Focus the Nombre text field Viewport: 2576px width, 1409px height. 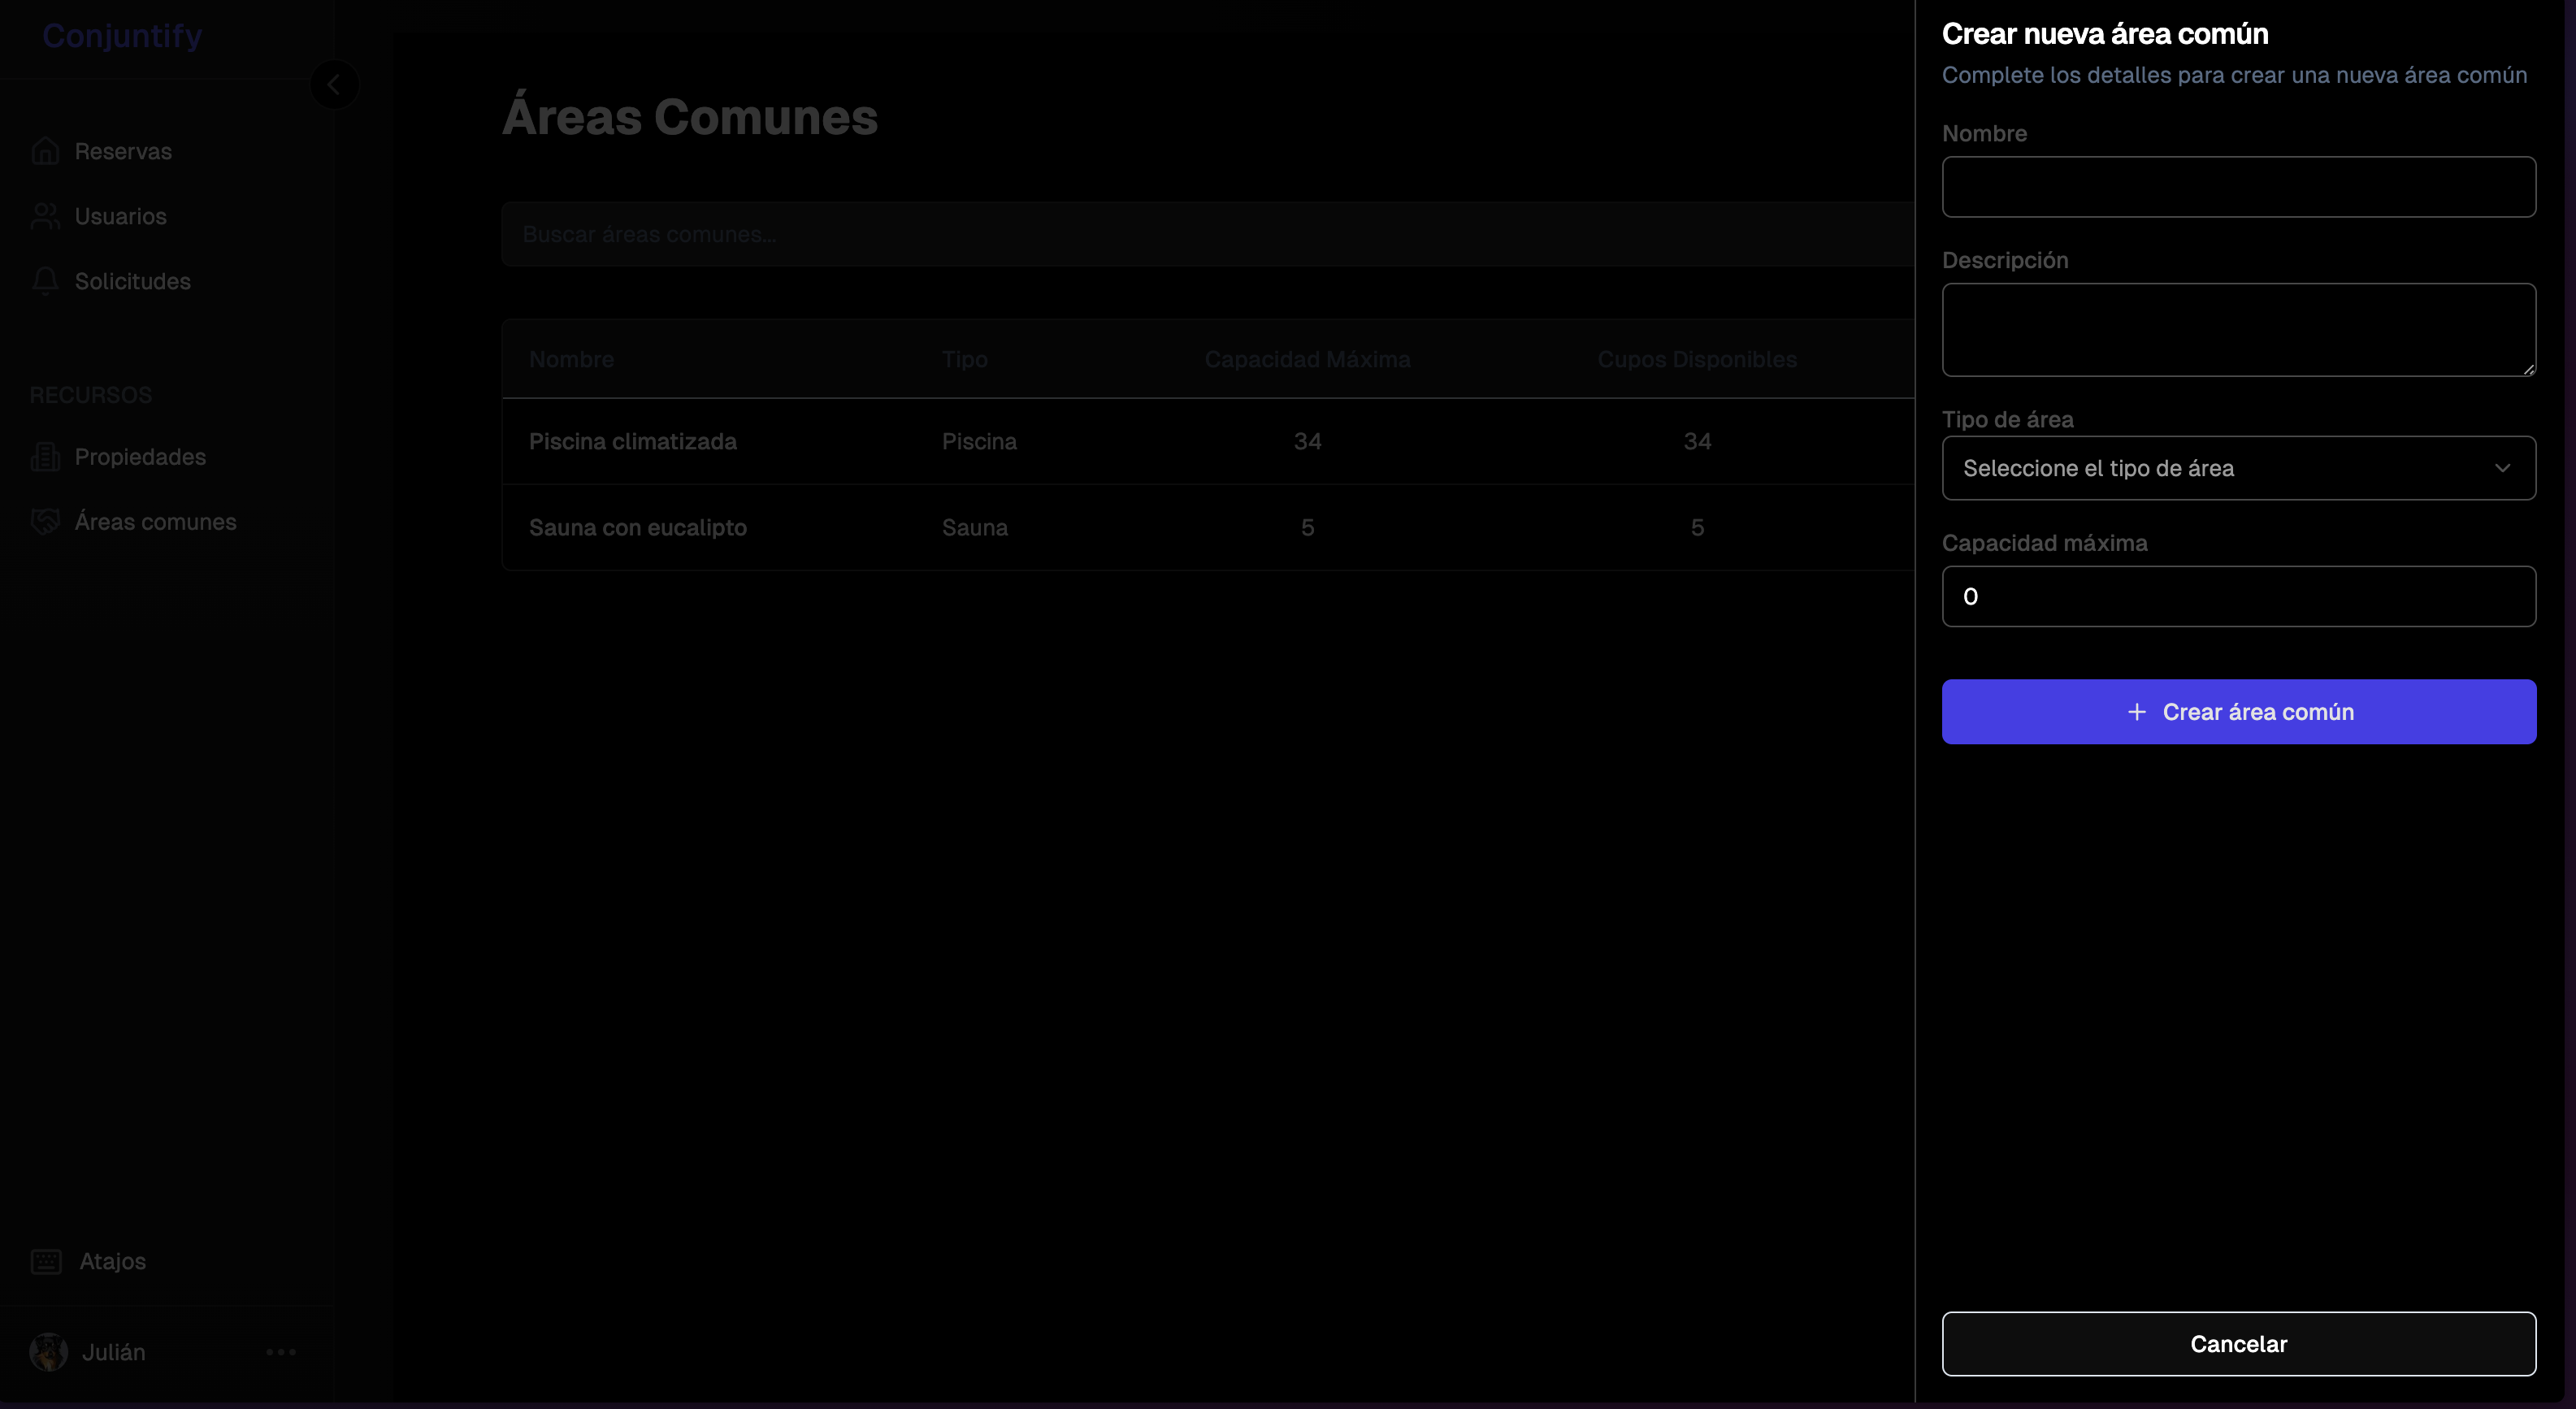tap(2238, 187)
